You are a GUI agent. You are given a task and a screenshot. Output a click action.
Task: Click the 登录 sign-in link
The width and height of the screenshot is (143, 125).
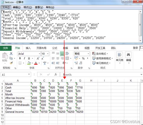pos(135,48)
